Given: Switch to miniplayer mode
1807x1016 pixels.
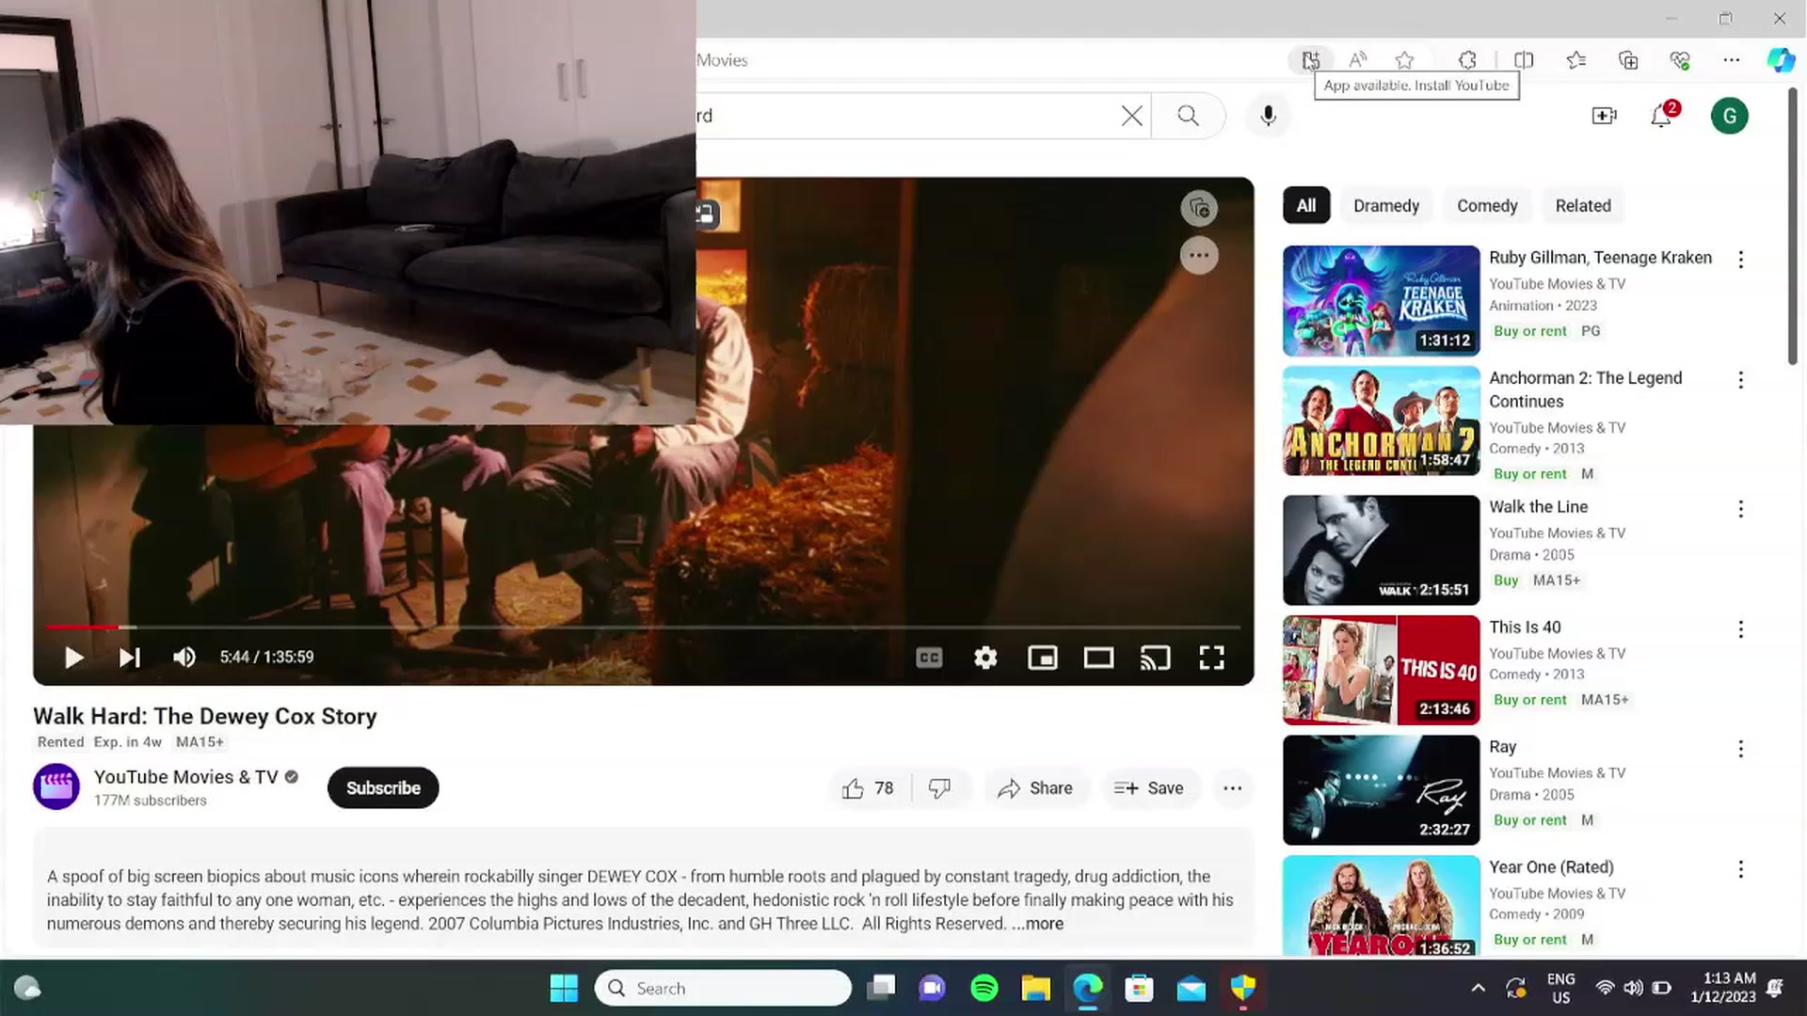Looking at the screenshot, I should [x=1042, y=658].
